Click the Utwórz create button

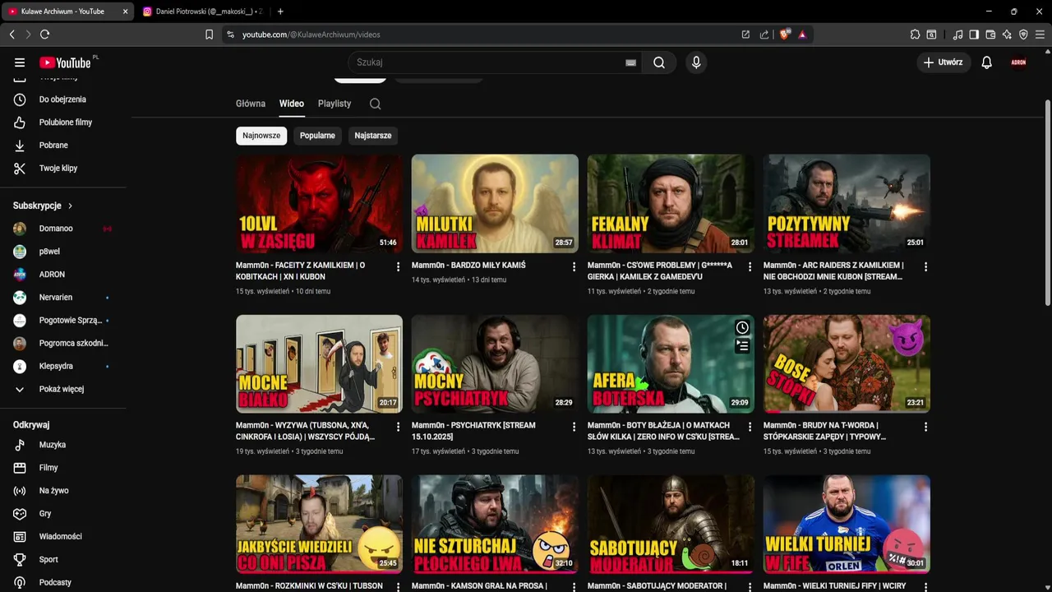tap(944, 62)
